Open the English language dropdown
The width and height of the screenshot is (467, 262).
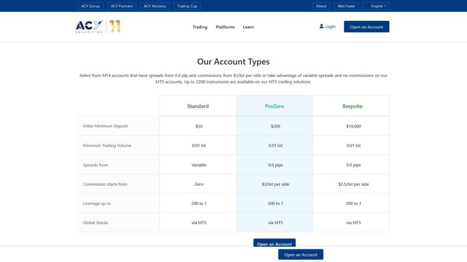tap(376, 6)
